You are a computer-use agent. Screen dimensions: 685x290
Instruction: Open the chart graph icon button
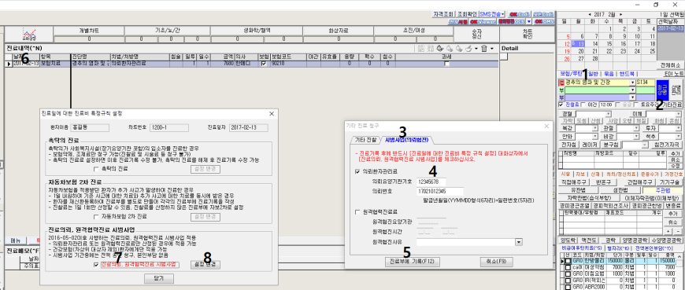tap(29, 35)
